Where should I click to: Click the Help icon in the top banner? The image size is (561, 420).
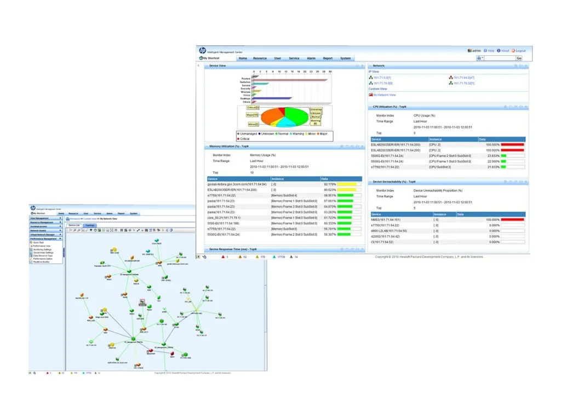(485, 51)
